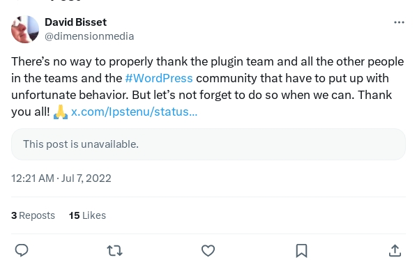Screen dimensions: 417x260
Task: Open the David Bisset display name
Action: coord(75,22)
